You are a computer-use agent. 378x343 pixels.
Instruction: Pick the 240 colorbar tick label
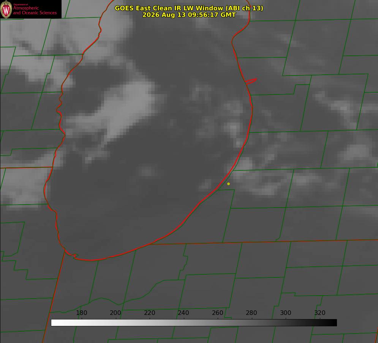coord(183,313)
